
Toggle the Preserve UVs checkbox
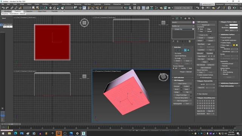click(x=199, y=35)
